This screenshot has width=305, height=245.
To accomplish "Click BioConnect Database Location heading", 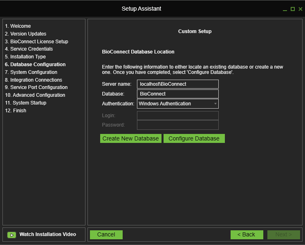I will (x=138, y=52).
